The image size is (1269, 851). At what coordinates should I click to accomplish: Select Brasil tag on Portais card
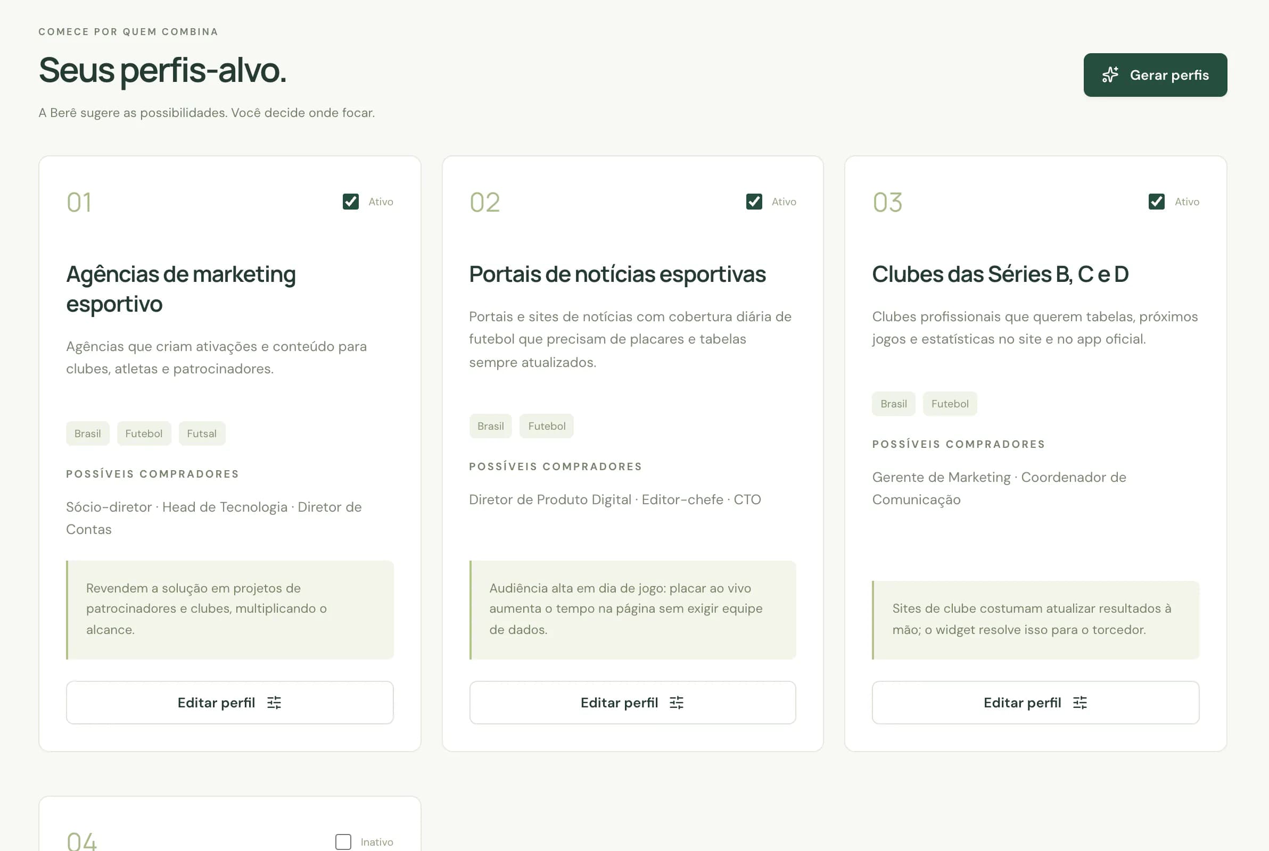490,426
